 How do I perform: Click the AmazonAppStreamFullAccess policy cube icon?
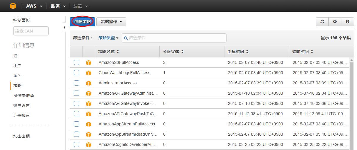pyautogui.click(x=89, y=124)
